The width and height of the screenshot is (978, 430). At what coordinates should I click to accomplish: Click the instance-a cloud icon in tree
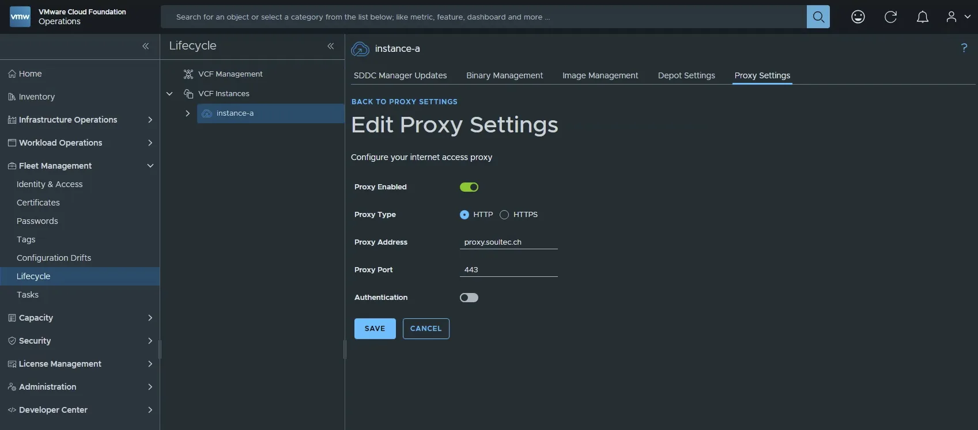click(207, 113)
